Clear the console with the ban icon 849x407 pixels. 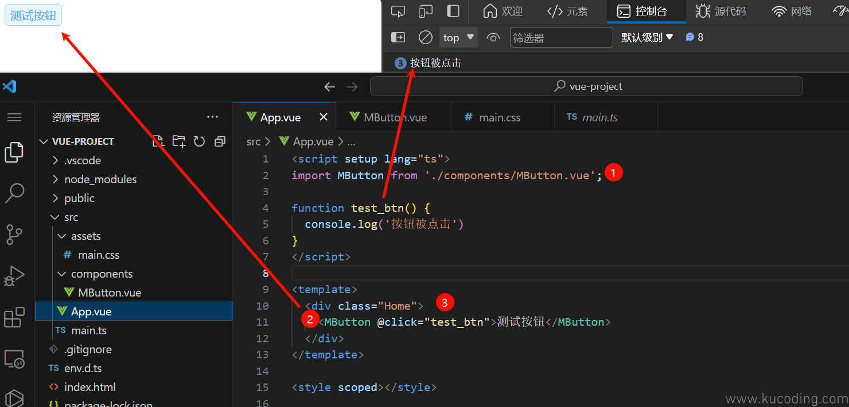coord(425,37)
